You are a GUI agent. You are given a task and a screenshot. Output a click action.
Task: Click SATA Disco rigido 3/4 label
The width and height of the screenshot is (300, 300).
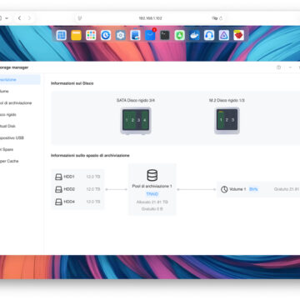coord(136,100)
